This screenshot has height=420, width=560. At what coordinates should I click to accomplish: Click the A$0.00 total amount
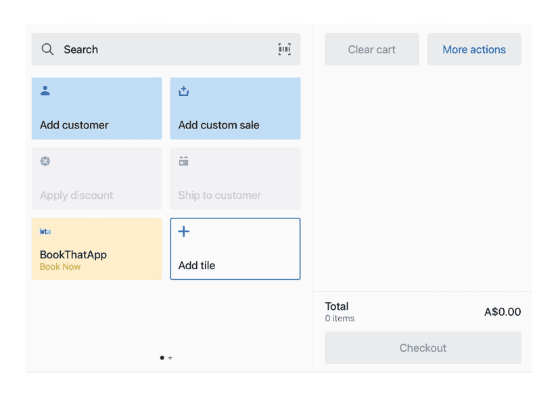pyautogui.click(x=503, y=312)
